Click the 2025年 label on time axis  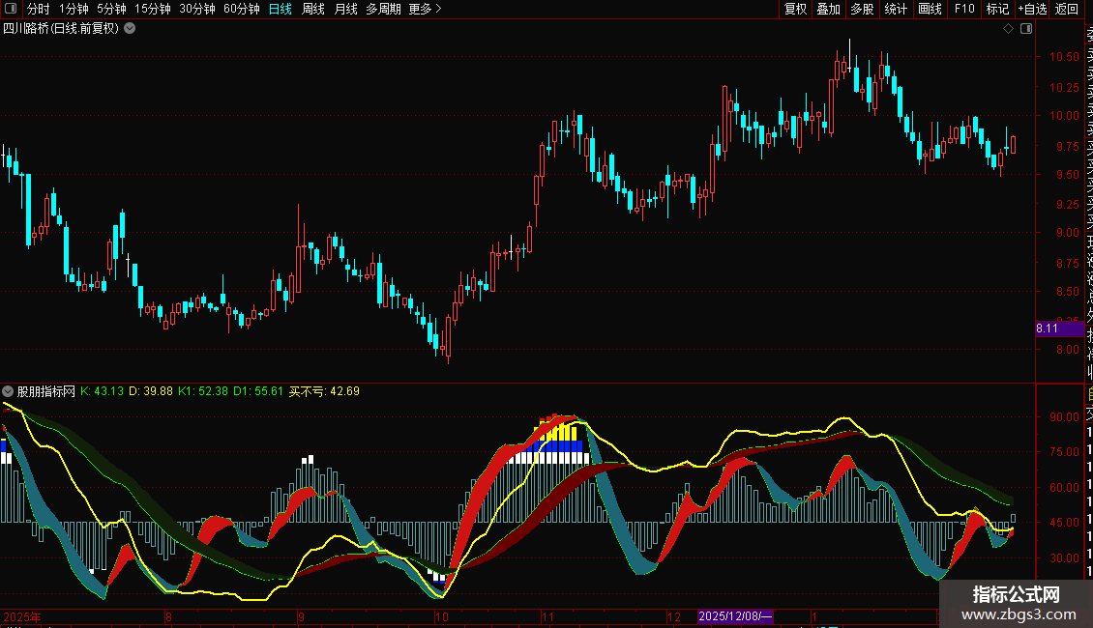(x=21, y=616)
